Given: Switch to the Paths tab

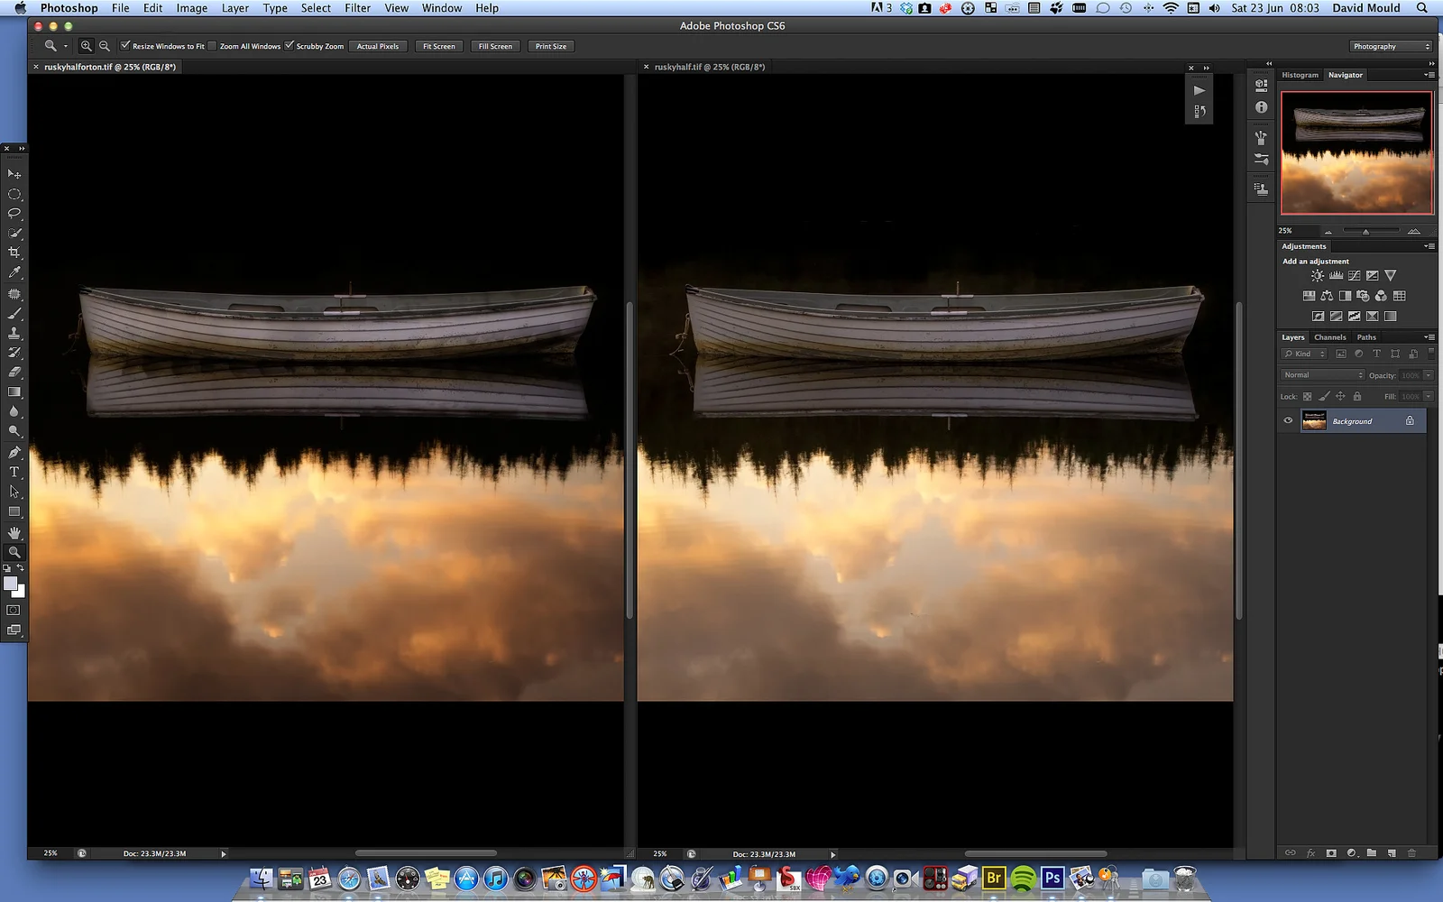Looking at the screenshot, I should (1366, 337).
